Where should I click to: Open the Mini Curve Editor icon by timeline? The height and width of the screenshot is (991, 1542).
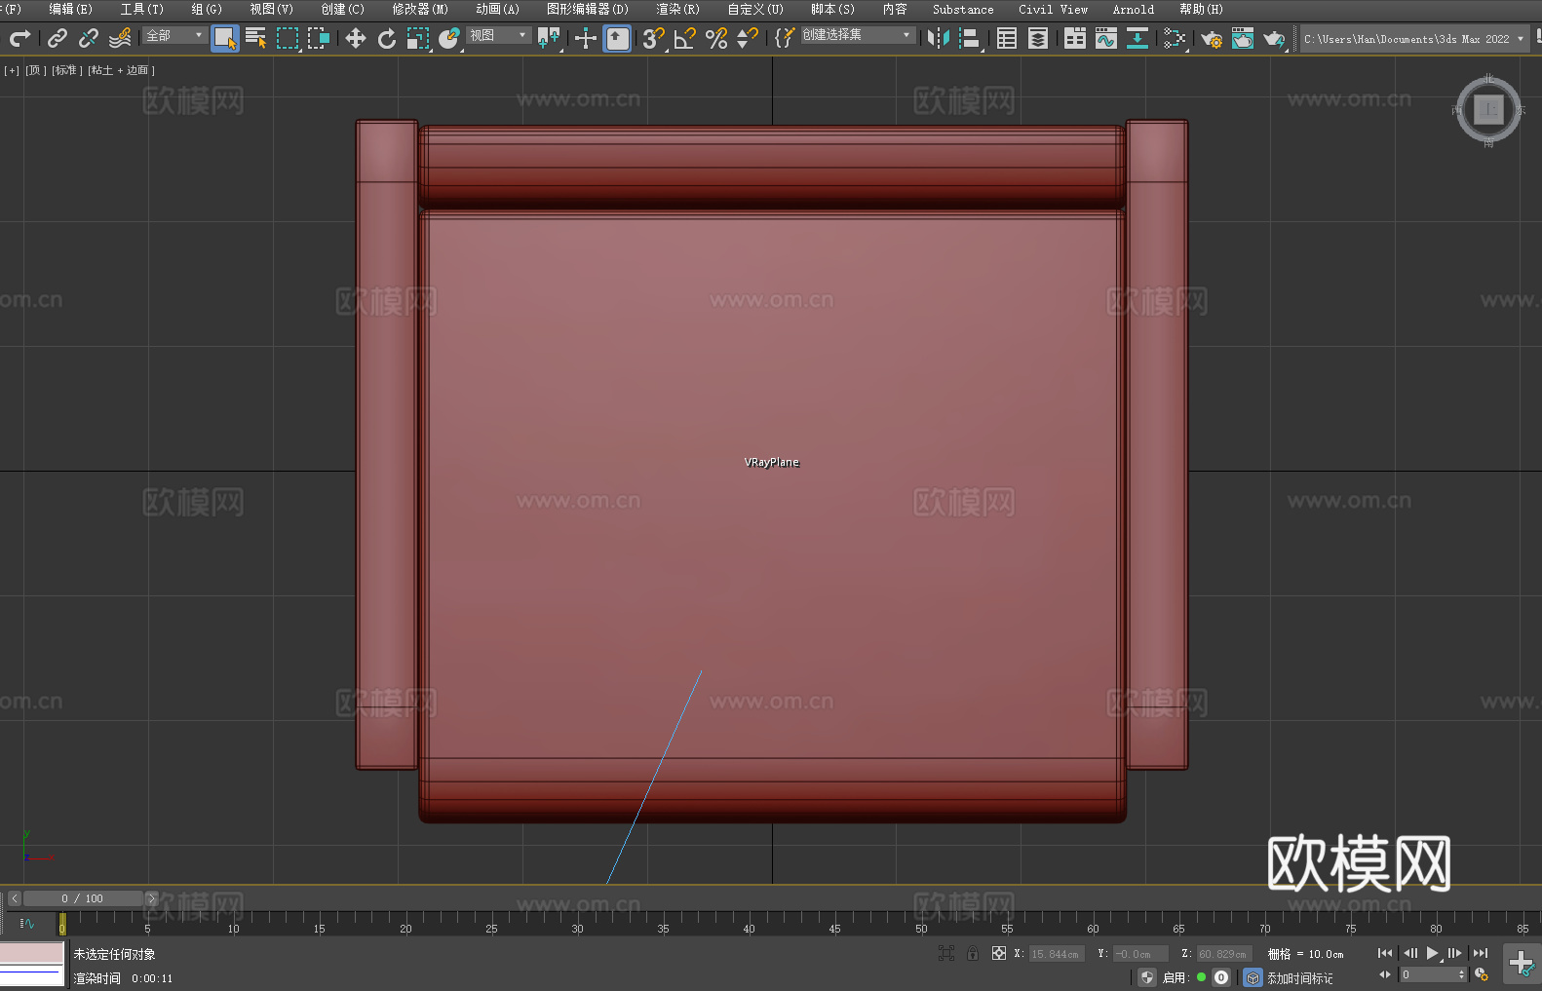pyautogui.click(x=27, y=923)
